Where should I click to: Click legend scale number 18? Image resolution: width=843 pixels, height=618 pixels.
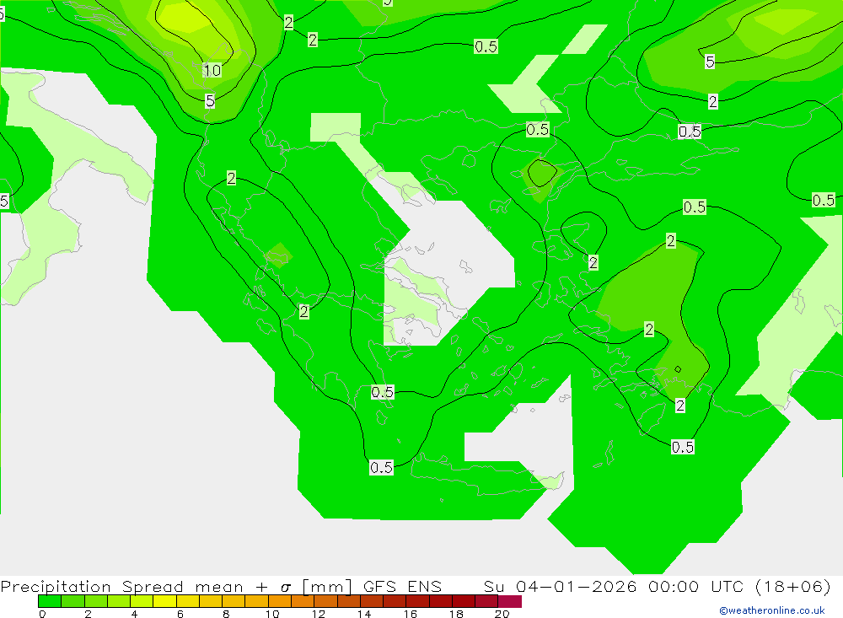point(456,614)
